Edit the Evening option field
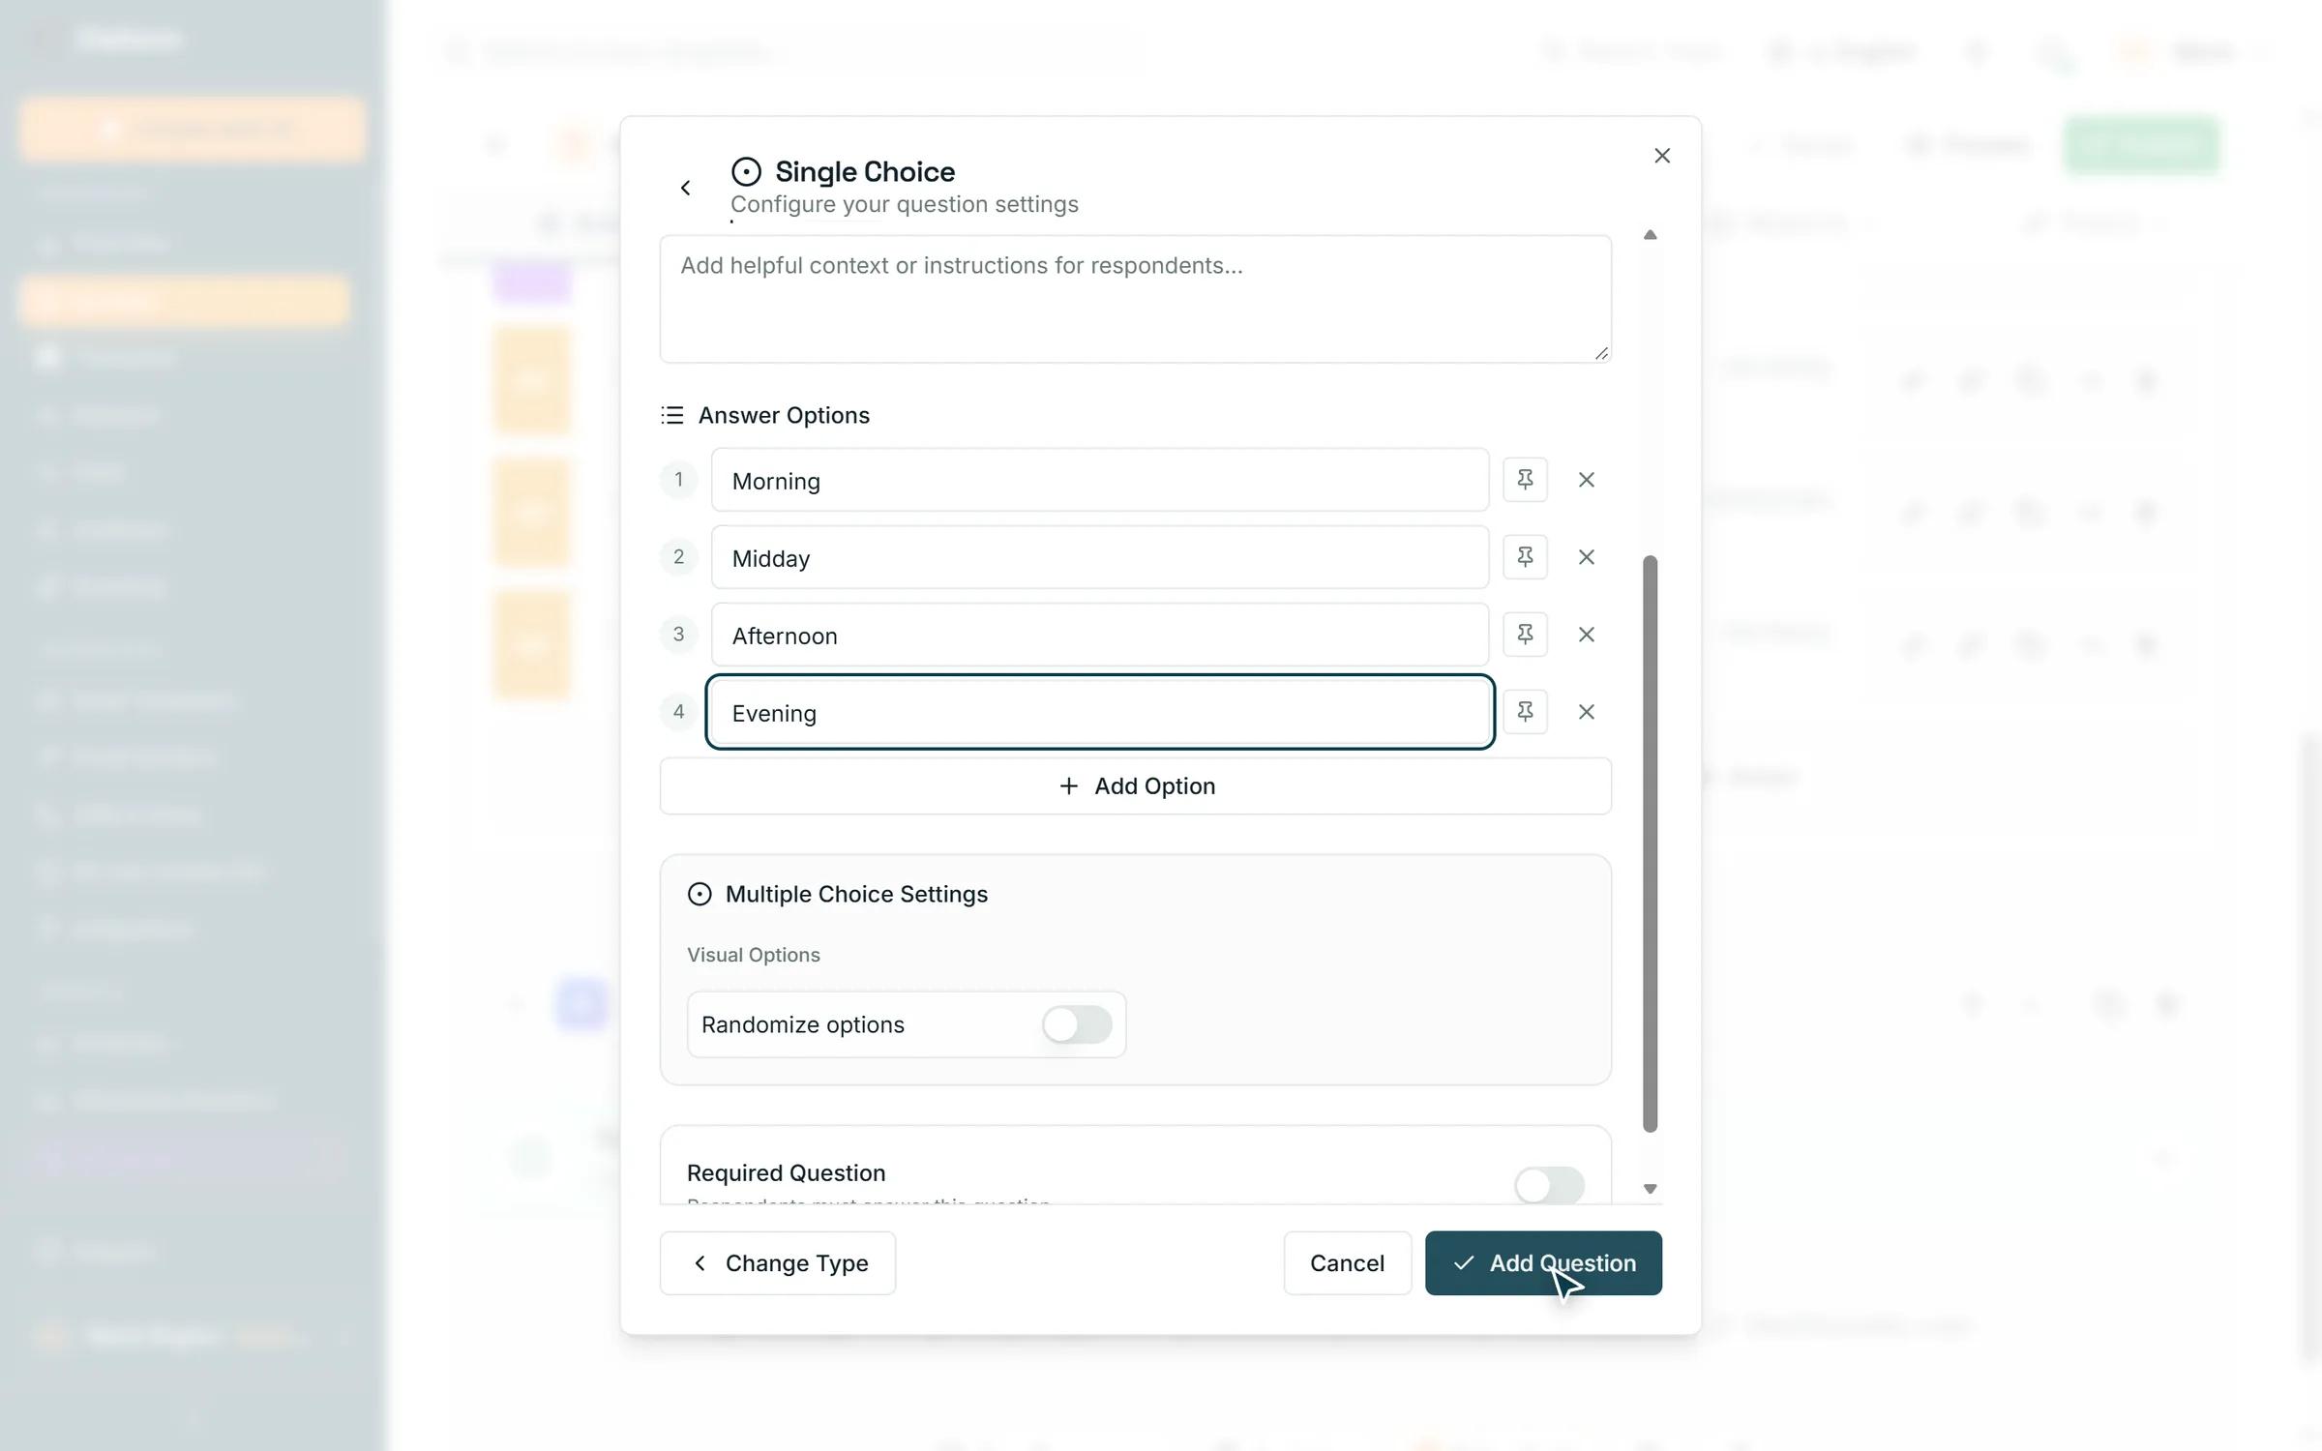The image size is (2322, 1451). click(1100, 712)
